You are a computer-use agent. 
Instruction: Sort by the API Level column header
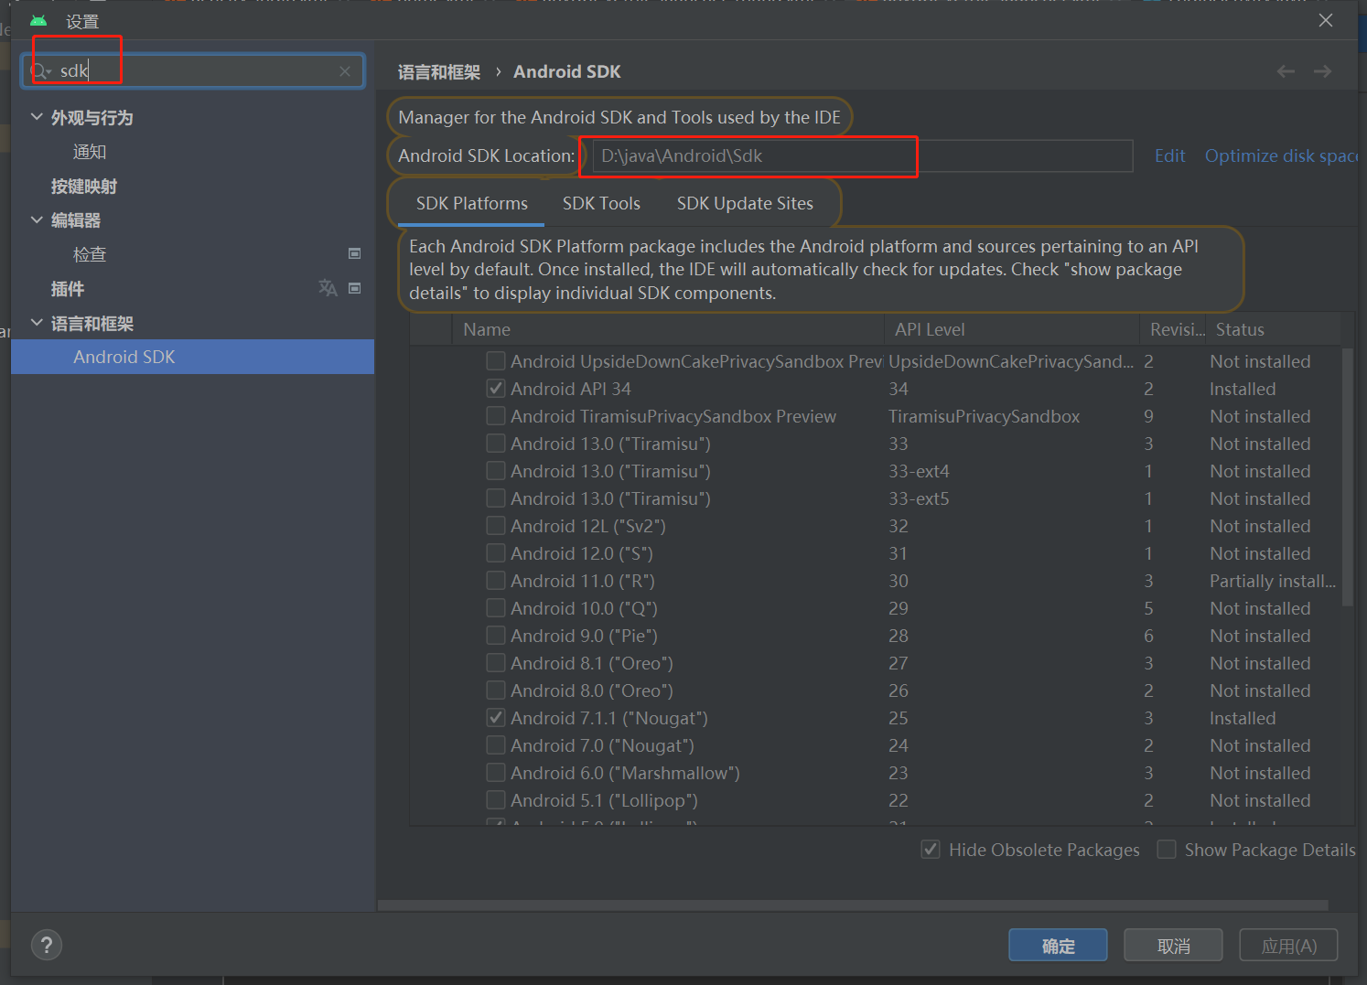(x=1011, y=329)
